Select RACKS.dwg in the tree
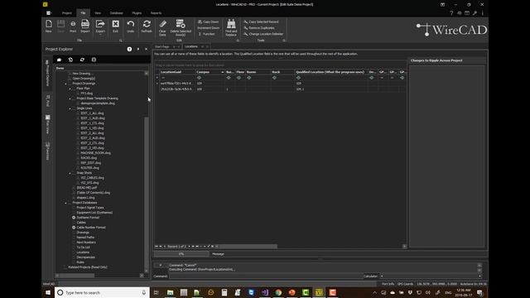This screenshot has width=530, height=298. click(89, 158)
